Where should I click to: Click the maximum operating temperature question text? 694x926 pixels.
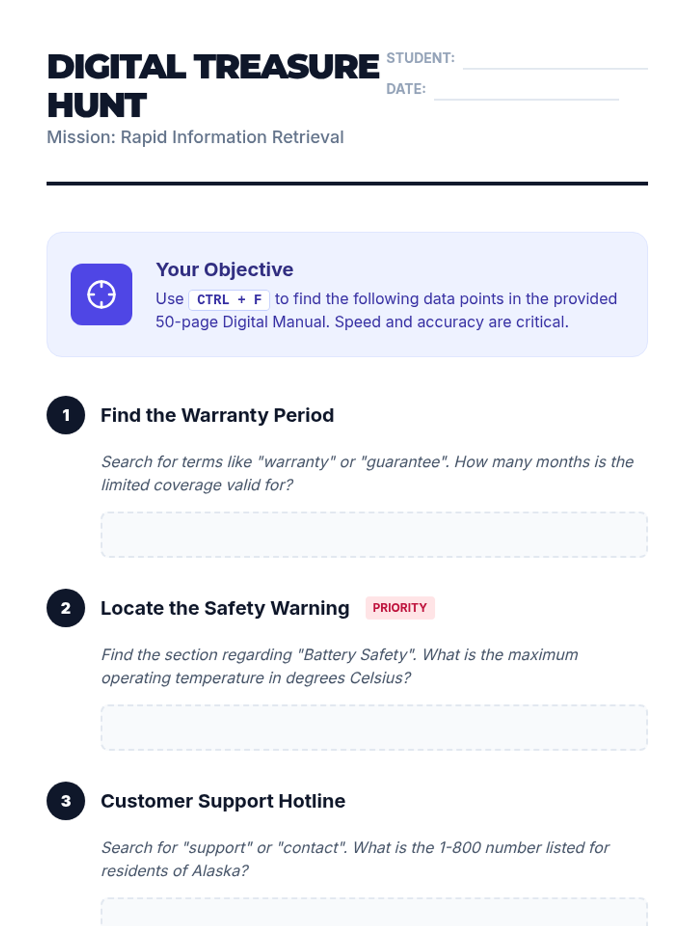pos(340,666)
